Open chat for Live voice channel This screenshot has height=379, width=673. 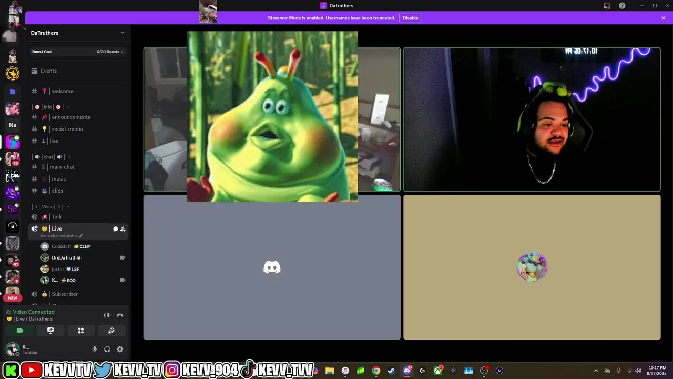tap(115, 229)
